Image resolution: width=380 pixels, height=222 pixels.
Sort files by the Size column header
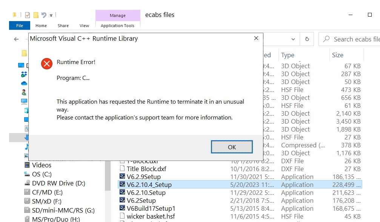click(338, 55)
